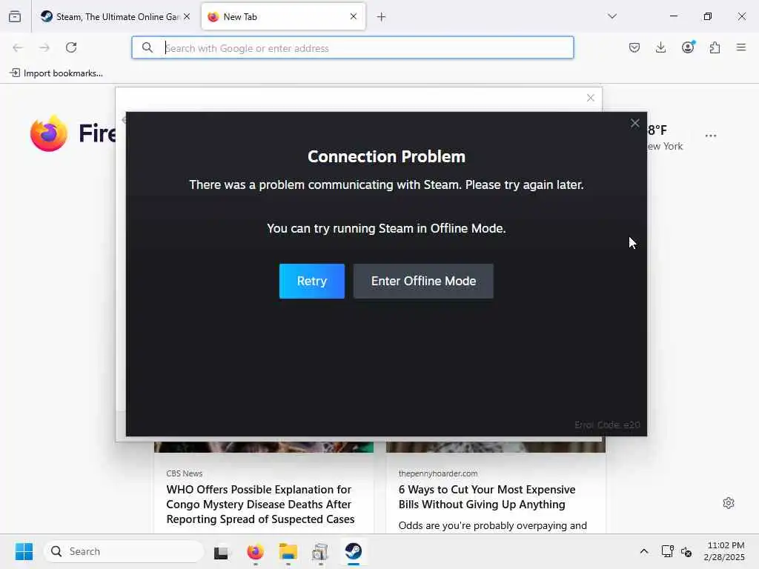This screenshot has height=569, width=759.
Task: Open the Firefox account icon
Action: pos(688,47)
